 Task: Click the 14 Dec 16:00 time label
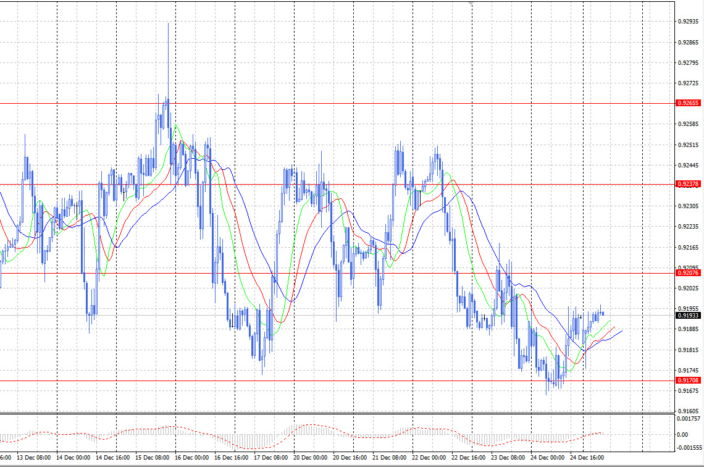coord(112,458)
